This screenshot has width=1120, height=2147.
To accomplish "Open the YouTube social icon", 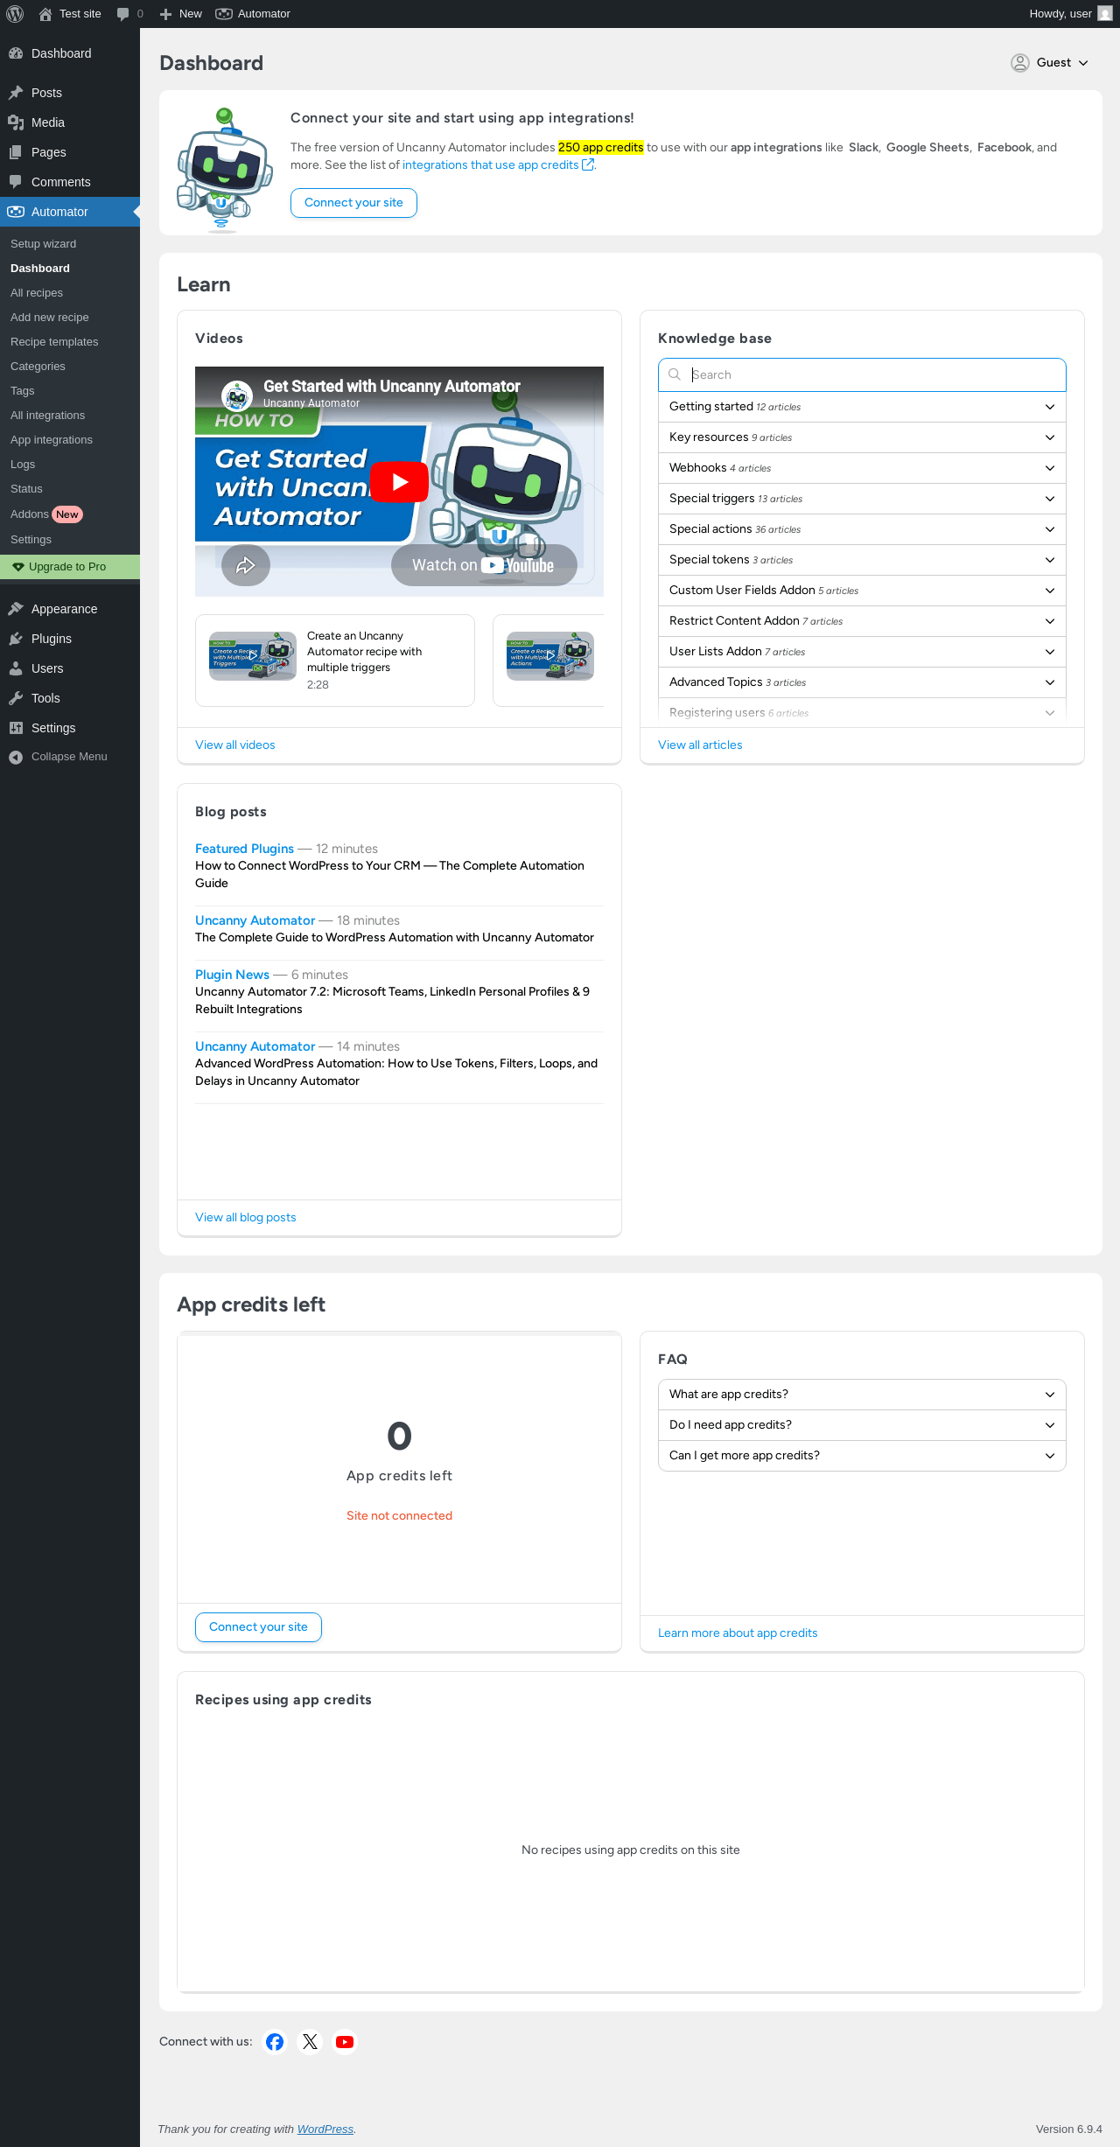I will click(x=345, y=2041).
